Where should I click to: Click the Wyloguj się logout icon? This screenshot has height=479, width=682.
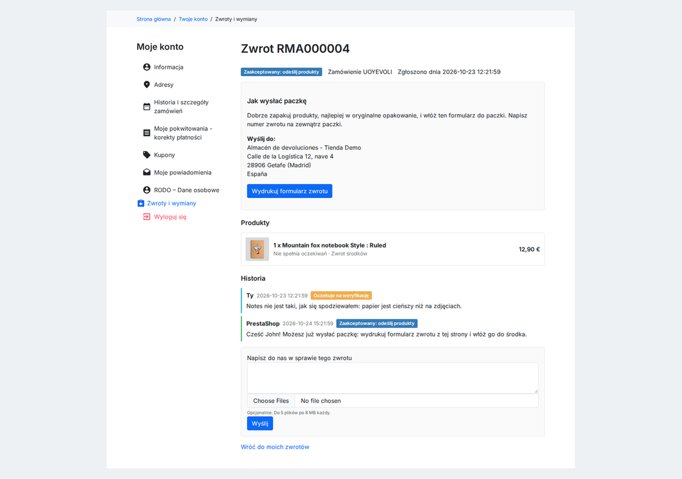(x=147, y=217)
